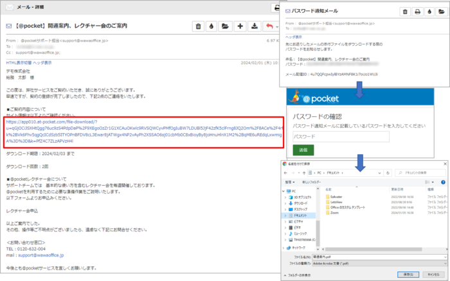Click the @pocket kangaroo logo
The image size is (450, 281).
point(314,98)
